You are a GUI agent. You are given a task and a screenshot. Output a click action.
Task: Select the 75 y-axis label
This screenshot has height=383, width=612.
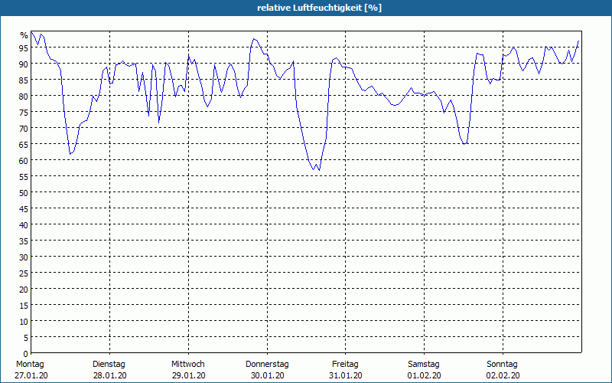point(24,112)
